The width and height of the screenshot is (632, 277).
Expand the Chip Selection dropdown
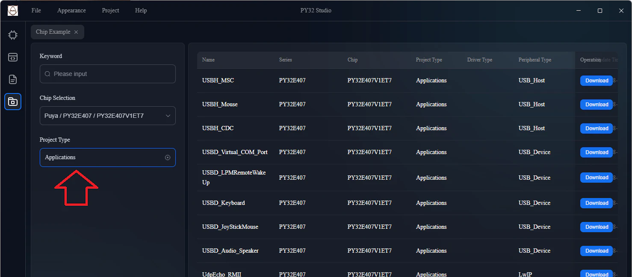point(108,116)
